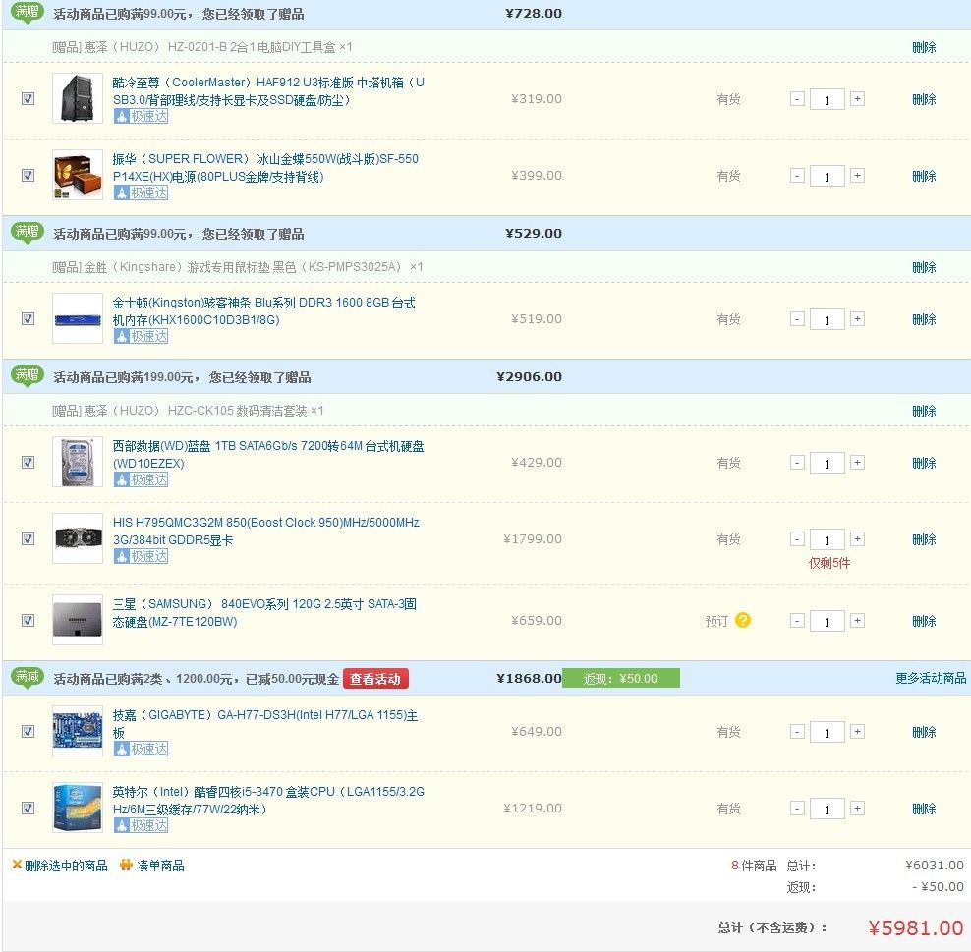Uncheck the Samsung 840EVO 120G SSD
971x952 pixels.
click(28, 620)
